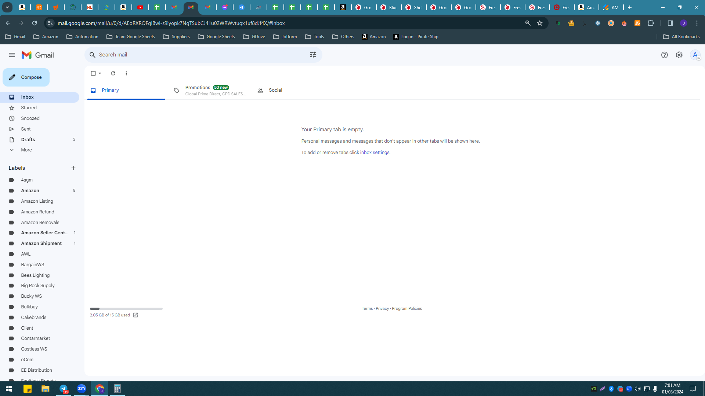The width and height of the screenshot is (705, 396).
Task: Open the Gmail Support help icon
Action: tap(664, 55)
